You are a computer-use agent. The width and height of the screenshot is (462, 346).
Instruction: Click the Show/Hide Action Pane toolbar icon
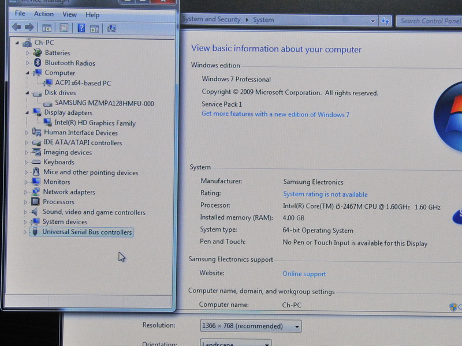click(x=94, y=28)
